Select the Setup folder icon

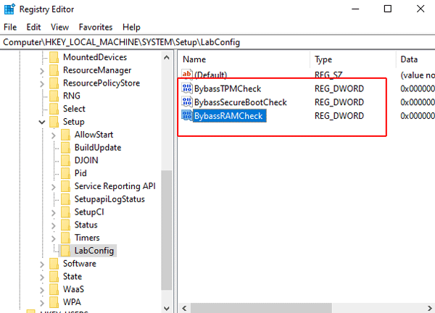click(x=54, y=122)
